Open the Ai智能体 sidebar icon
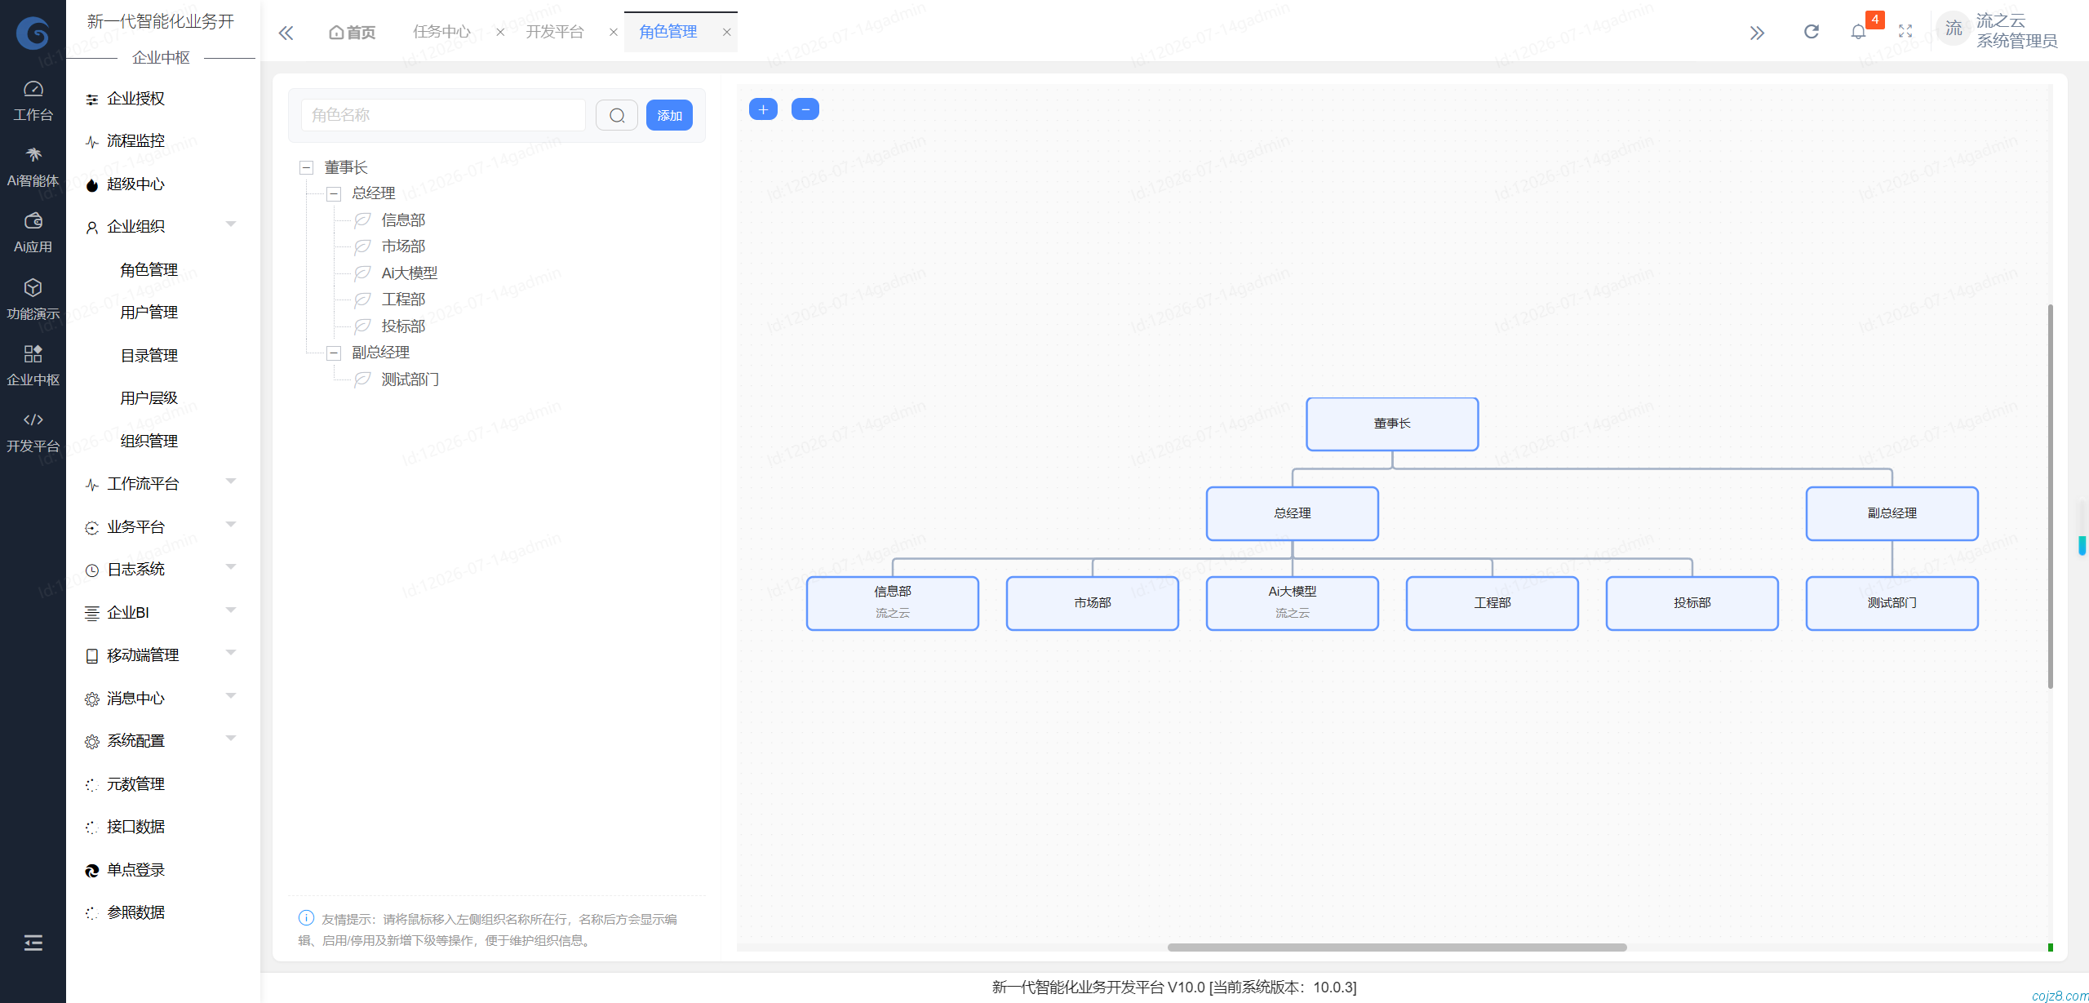This screenshot has width=2089, height=1003. point(33,167)
